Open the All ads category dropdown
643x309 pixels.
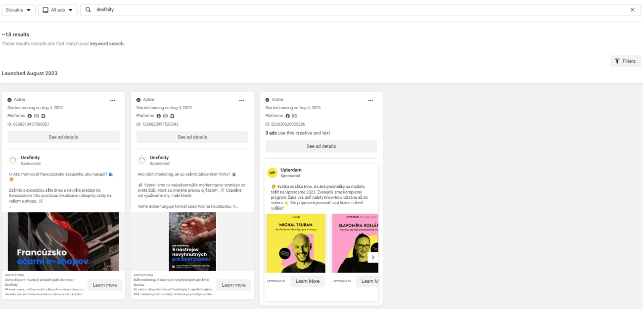point(58,10)
